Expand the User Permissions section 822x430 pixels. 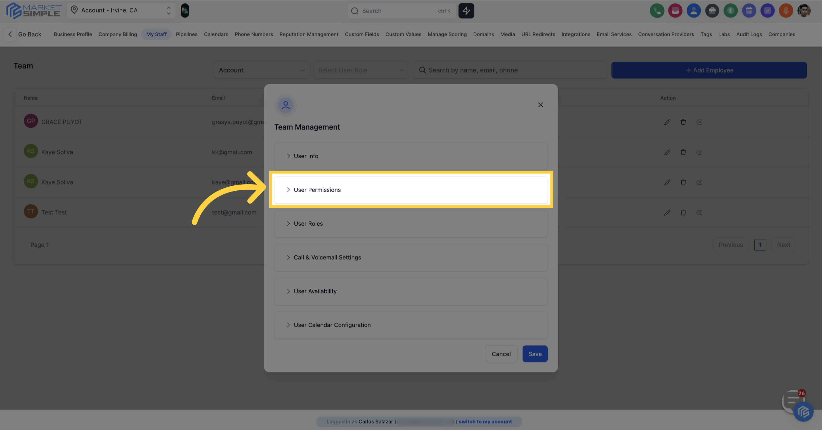pos(410,190)
